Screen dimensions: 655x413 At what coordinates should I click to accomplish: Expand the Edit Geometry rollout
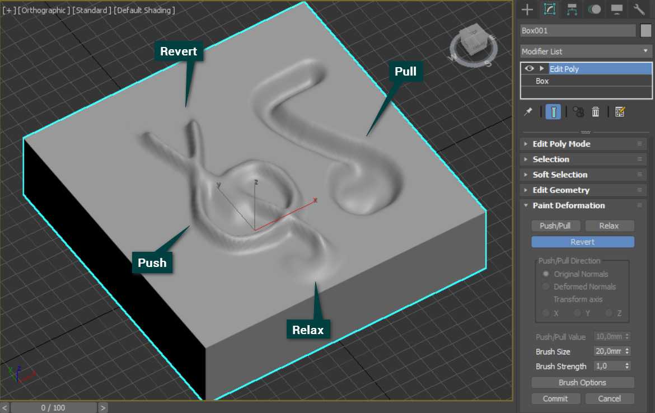click(560, 190)
